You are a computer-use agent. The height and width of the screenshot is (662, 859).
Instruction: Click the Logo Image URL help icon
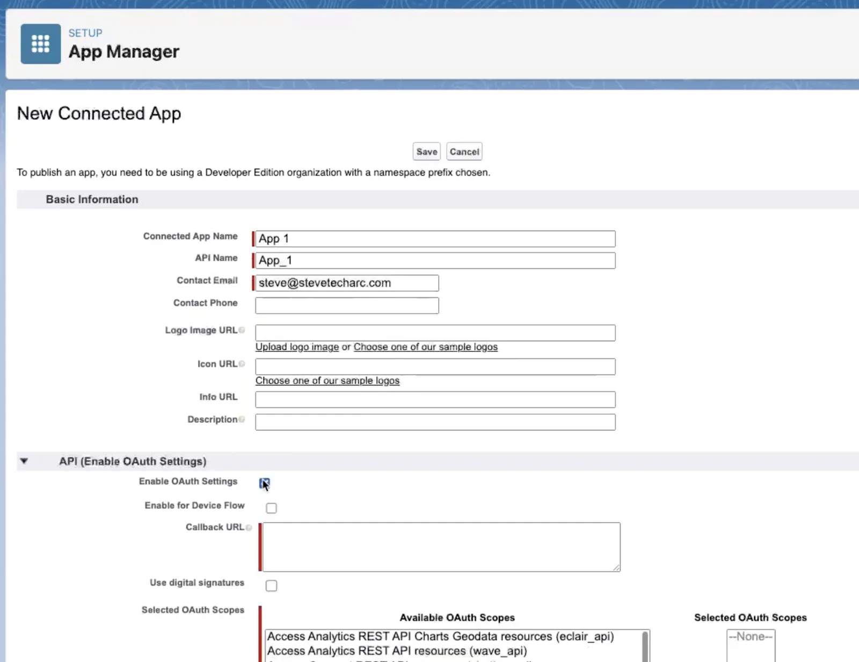click(x=242, y=330)
